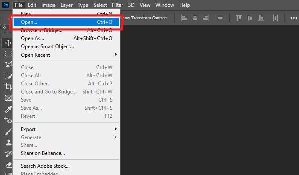Select the Eyedropper tool

point(8,109)
